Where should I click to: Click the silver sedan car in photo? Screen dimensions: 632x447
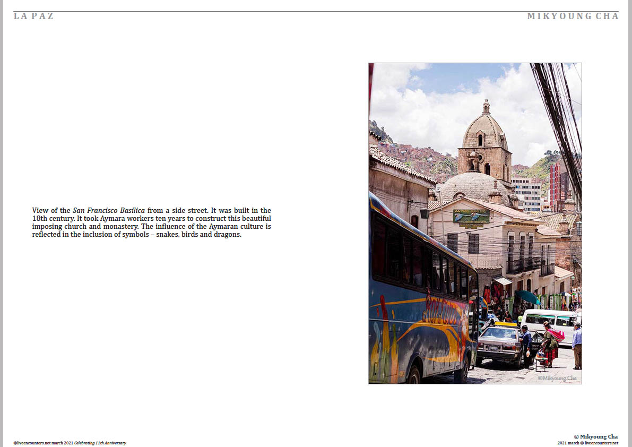pyautogui.click(x=501, y=343)
